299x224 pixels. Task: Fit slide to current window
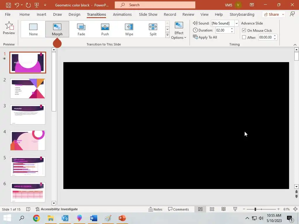click(295, 209)
